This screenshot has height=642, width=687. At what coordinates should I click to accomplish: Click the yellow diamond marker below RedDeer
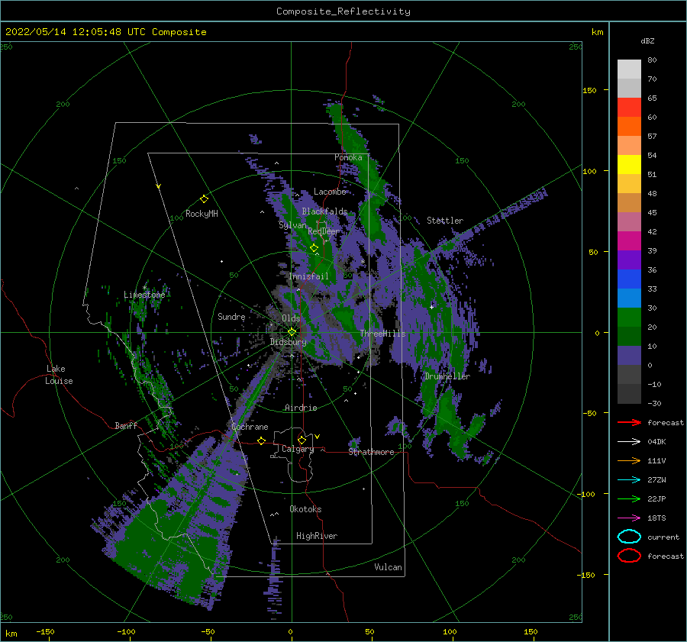[314, 248]
